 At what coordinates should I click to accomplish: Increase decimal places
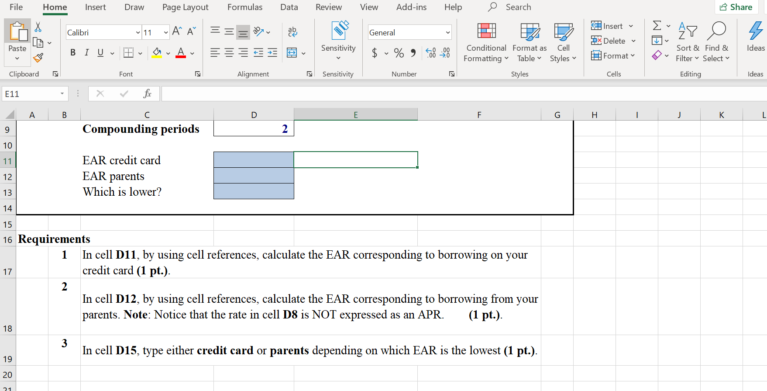430,53
